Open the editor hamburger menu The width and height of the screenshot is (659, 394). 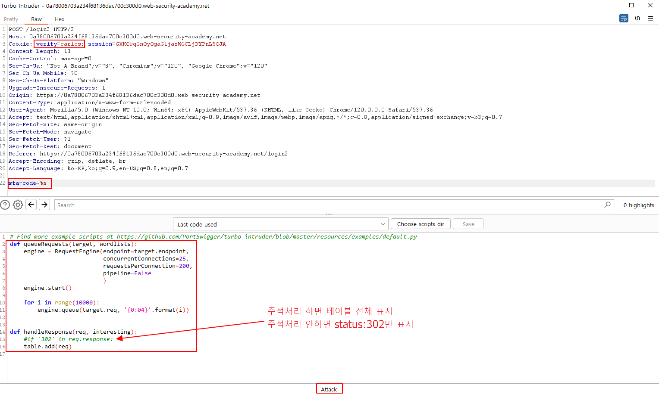650,18
